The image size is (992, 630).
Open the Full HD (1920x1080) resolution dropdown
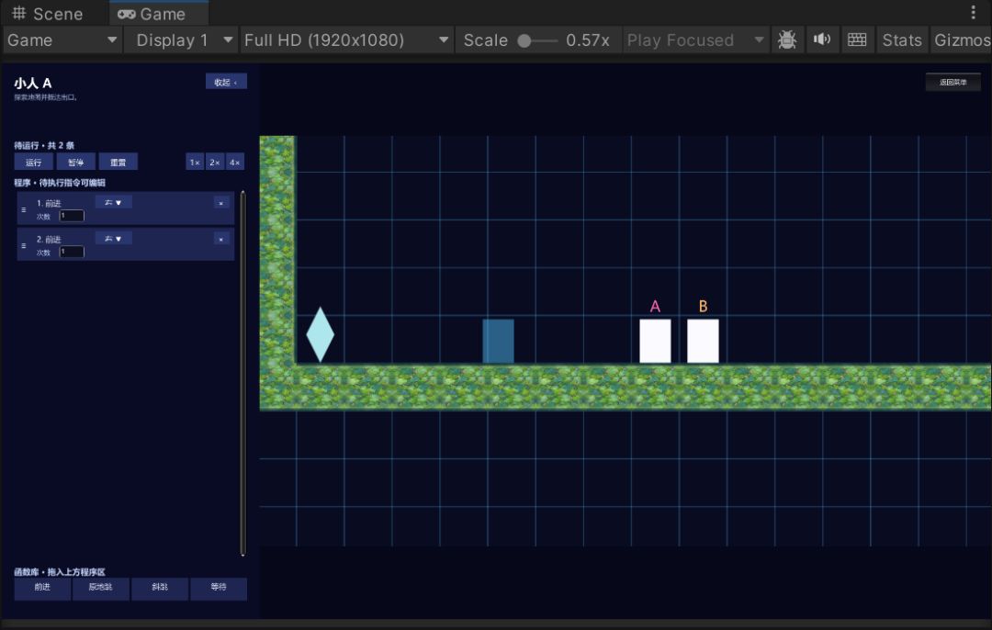click(x=346, y=39)
